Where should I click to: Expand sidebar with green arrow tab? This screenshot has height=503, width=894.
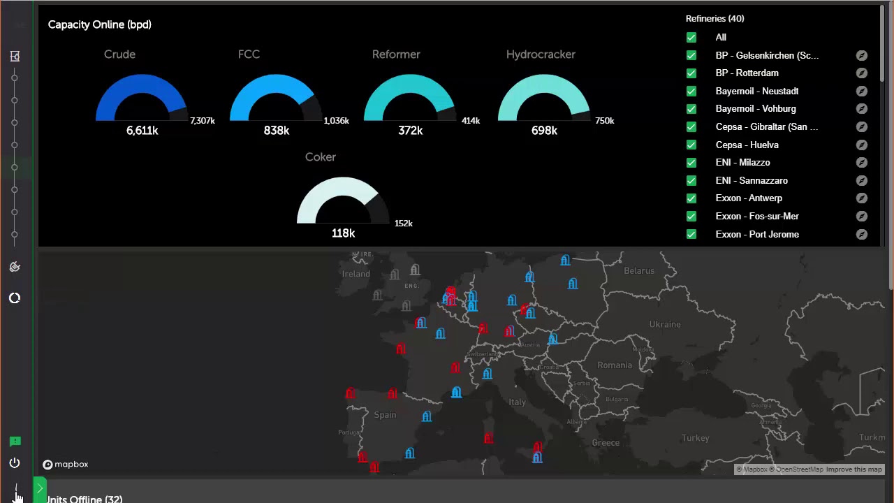40,489
